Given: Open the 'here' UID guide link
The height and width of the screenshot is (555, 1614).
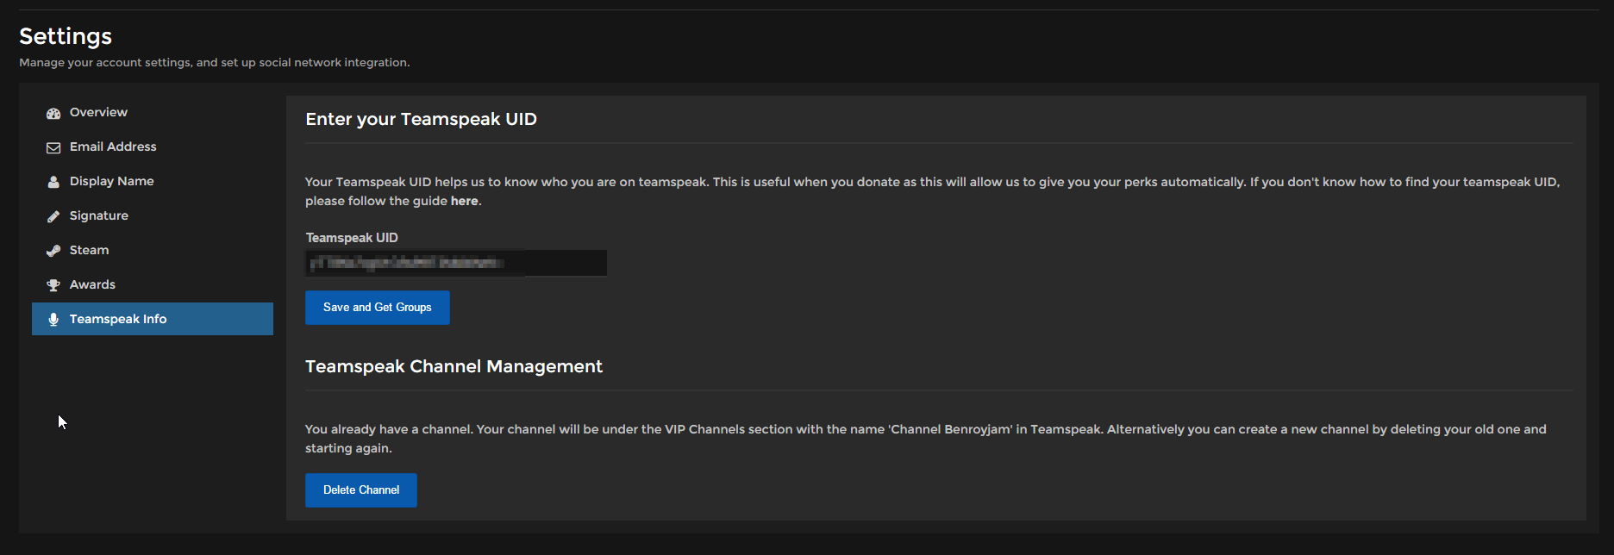Looking at the screenshot, I should [464, 201].
